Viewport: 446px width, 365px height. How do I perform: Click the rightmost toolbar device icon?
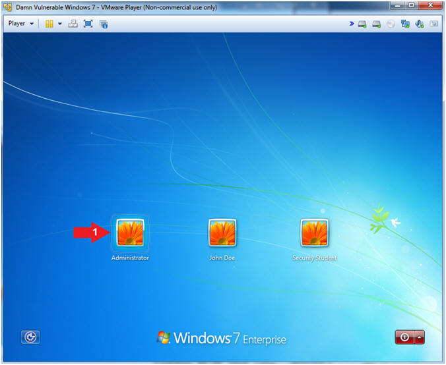(x=433, y=24)
